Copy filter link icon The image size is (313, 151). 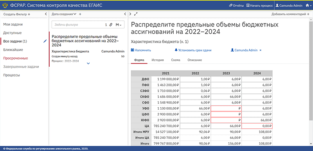(x=111, y=25)
